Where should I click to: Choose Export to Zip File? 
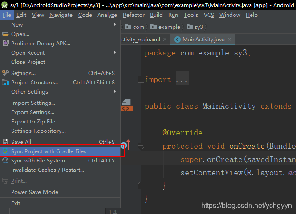(x=61, y=121)
